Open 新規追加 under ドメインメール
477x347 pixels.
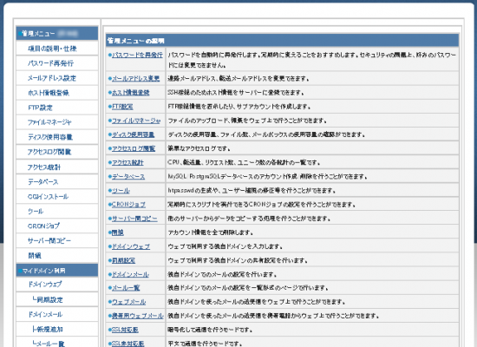coord(48,329)
